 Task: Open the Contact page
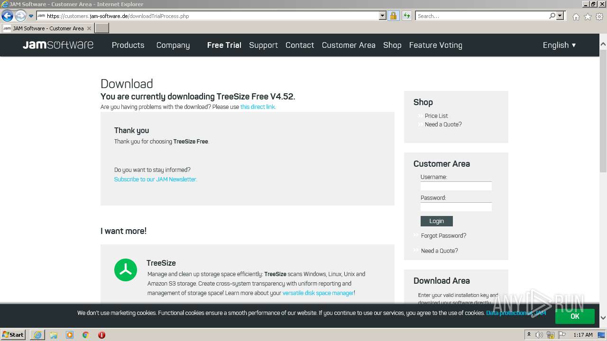300,45
